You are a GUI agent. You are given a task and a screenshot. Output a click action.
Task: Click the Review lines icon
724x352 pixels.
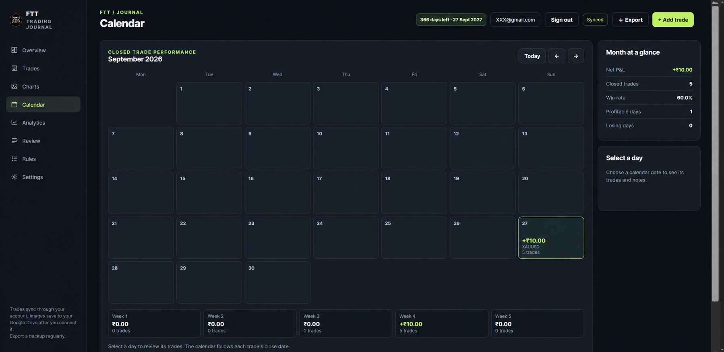[x=14, y=141]
